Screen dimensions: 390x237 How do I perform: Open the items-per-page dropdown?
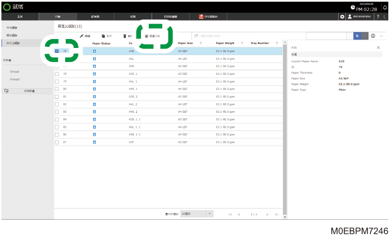point(197,214)
